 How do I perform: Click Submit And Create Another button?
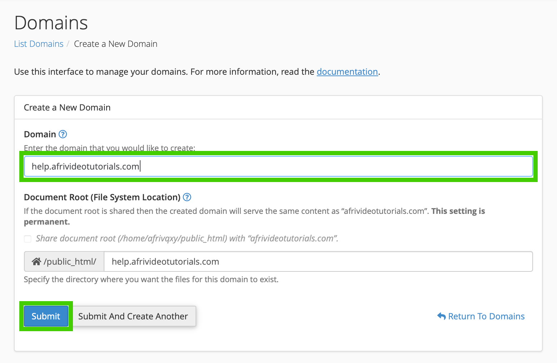(133, 316)
